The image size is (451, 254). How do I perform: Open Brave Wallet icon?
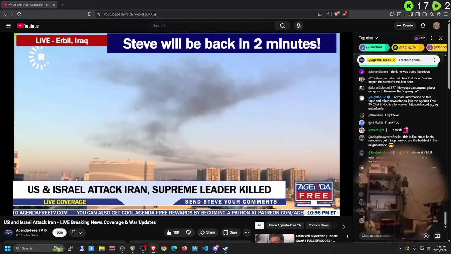(425, 14)
